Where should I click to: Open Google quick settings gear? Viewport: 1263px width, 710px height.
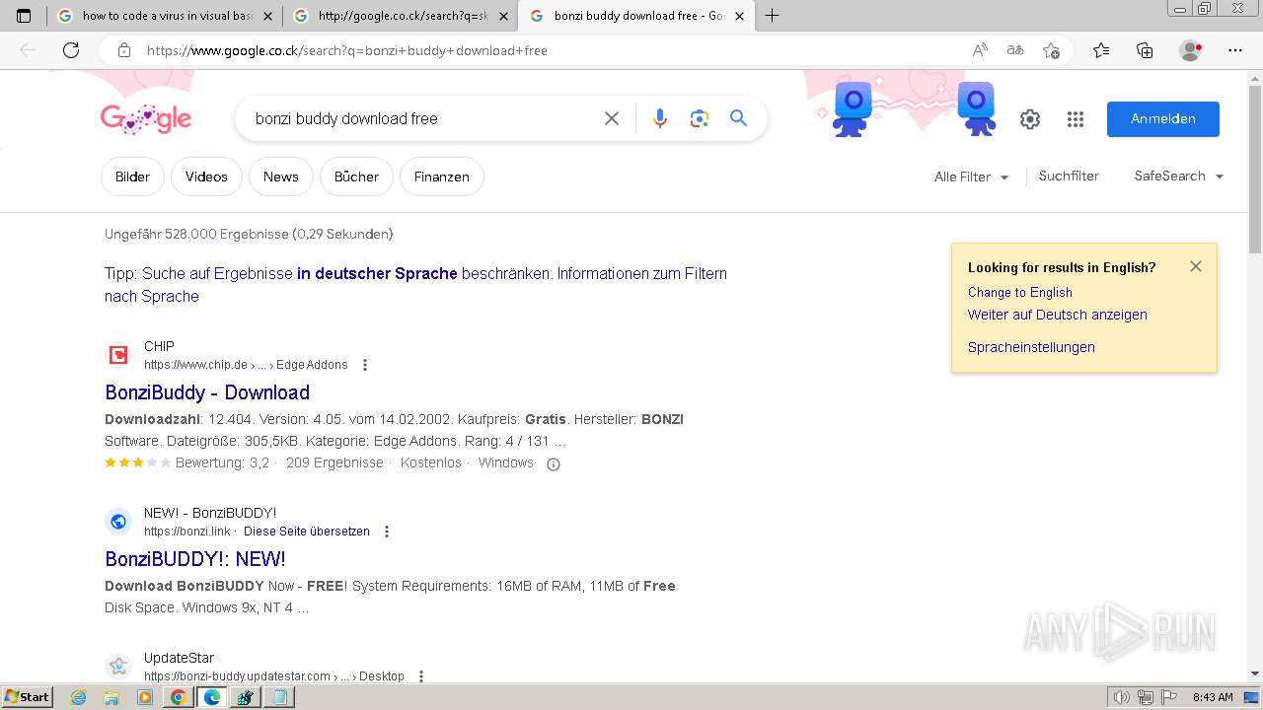point(1030,119)
